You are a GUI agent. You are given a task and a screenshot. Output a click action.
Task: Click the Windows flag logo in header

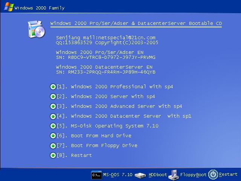tap(9, 7)
